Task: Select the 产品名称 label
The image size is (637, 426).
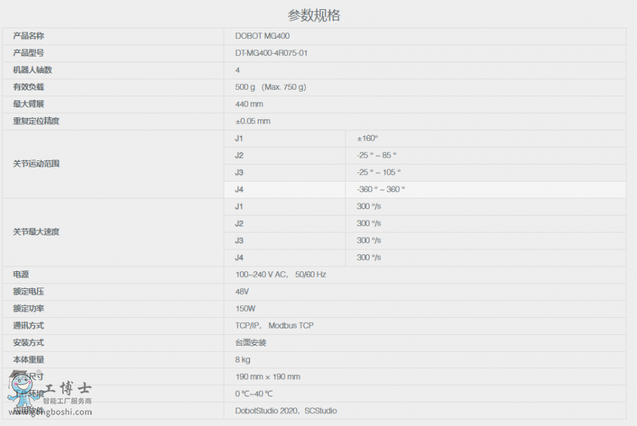Action: coord(28,35)
